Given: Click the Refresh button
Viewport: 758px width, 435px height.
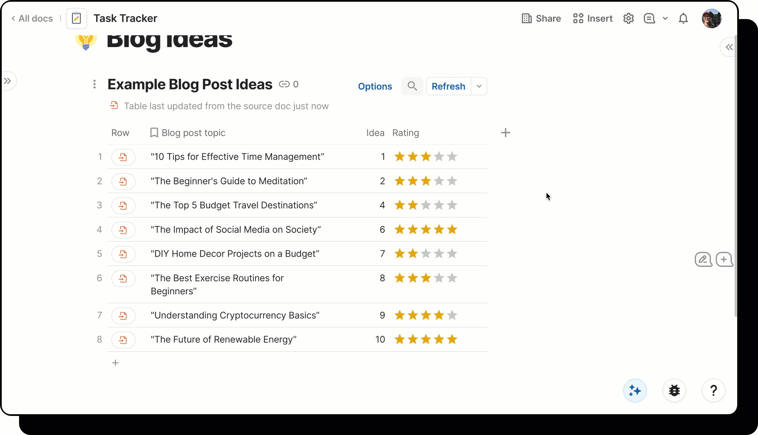Looking at the screenshot, I should point(448,86).
